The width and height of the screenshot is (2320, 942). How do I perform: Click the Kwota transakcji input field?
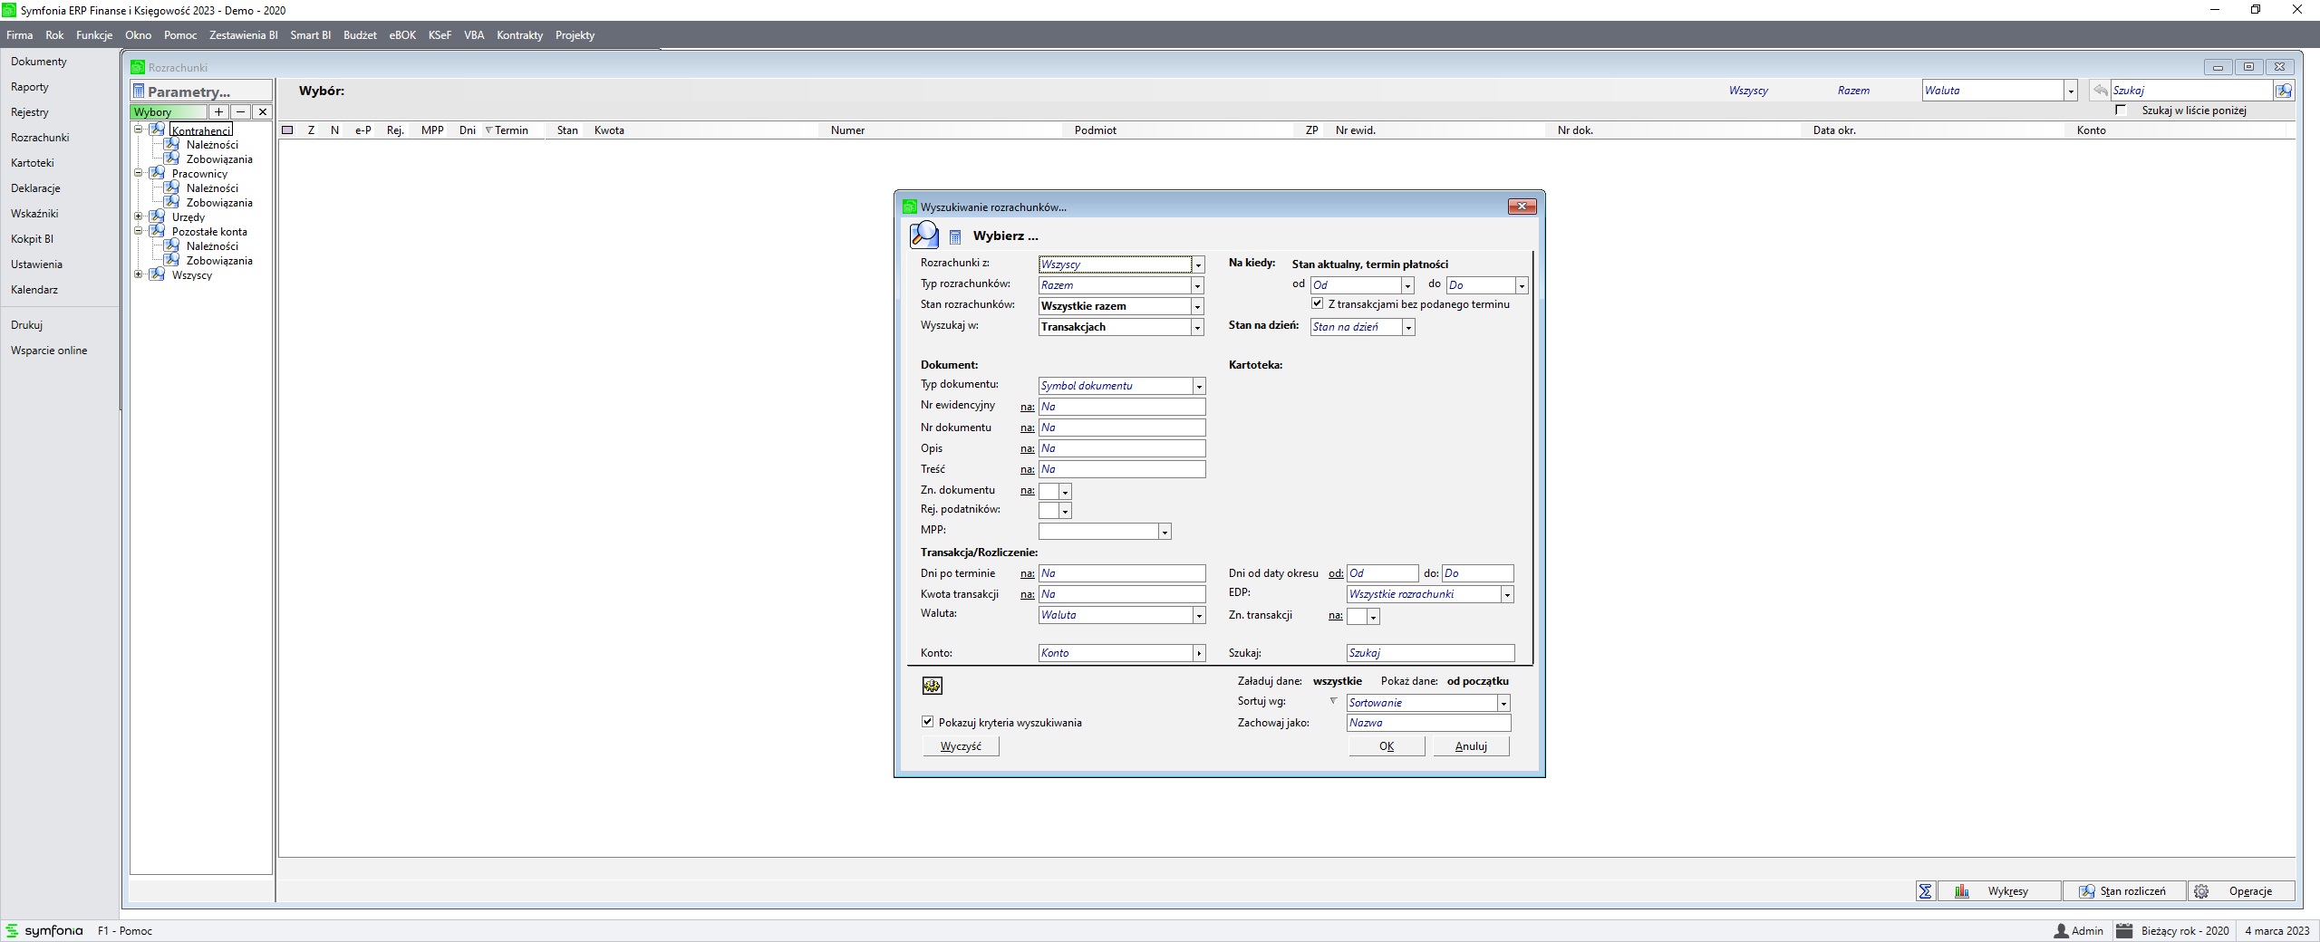coord(1122,594)
